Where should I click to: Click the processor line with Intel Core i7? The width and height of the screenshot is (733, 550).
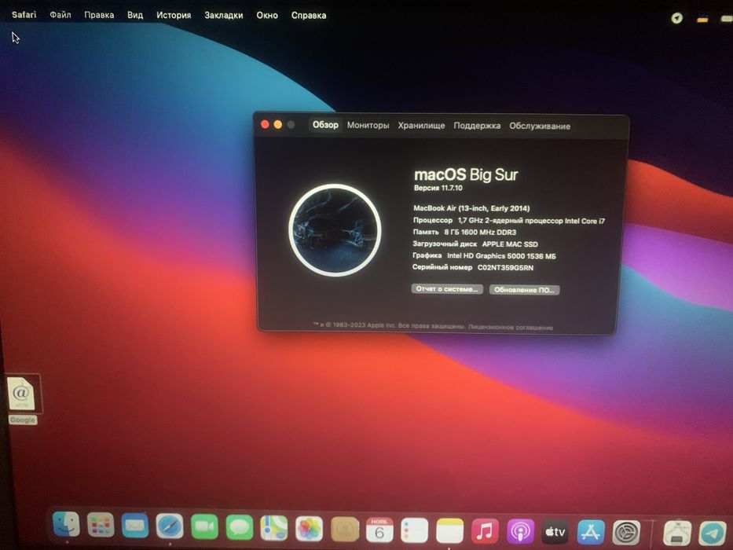[508, 220]
